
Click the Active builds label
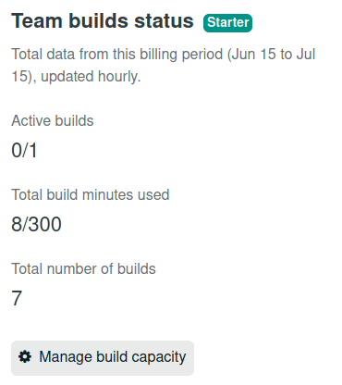click(x=53, y=120)
